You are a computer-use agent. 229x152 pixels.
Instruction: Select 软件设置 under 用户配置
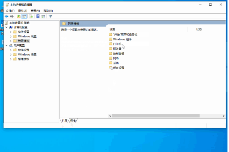pos(24,50)
